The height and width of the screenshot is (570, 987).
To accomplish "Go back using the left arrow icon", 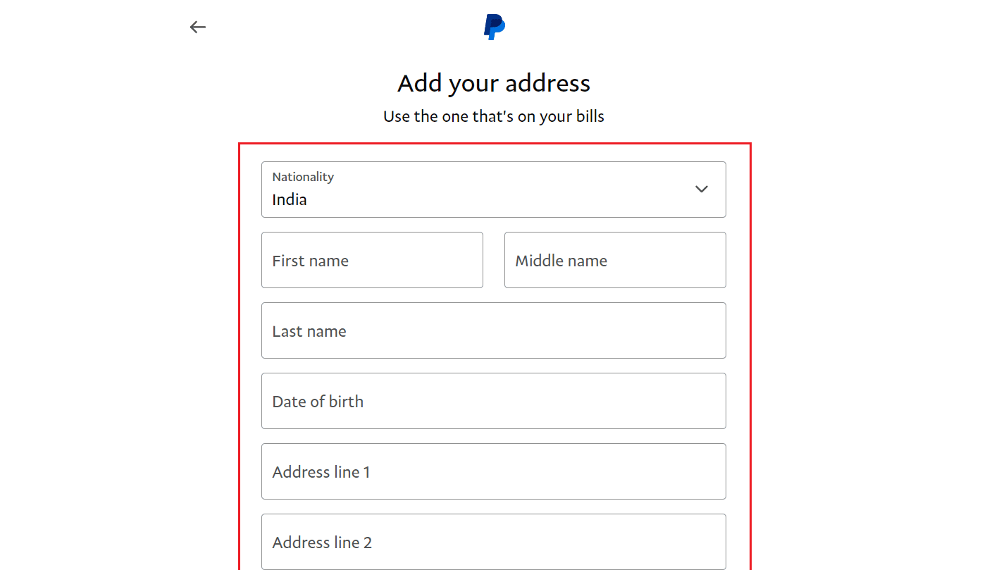I will (x=197, y=27).
